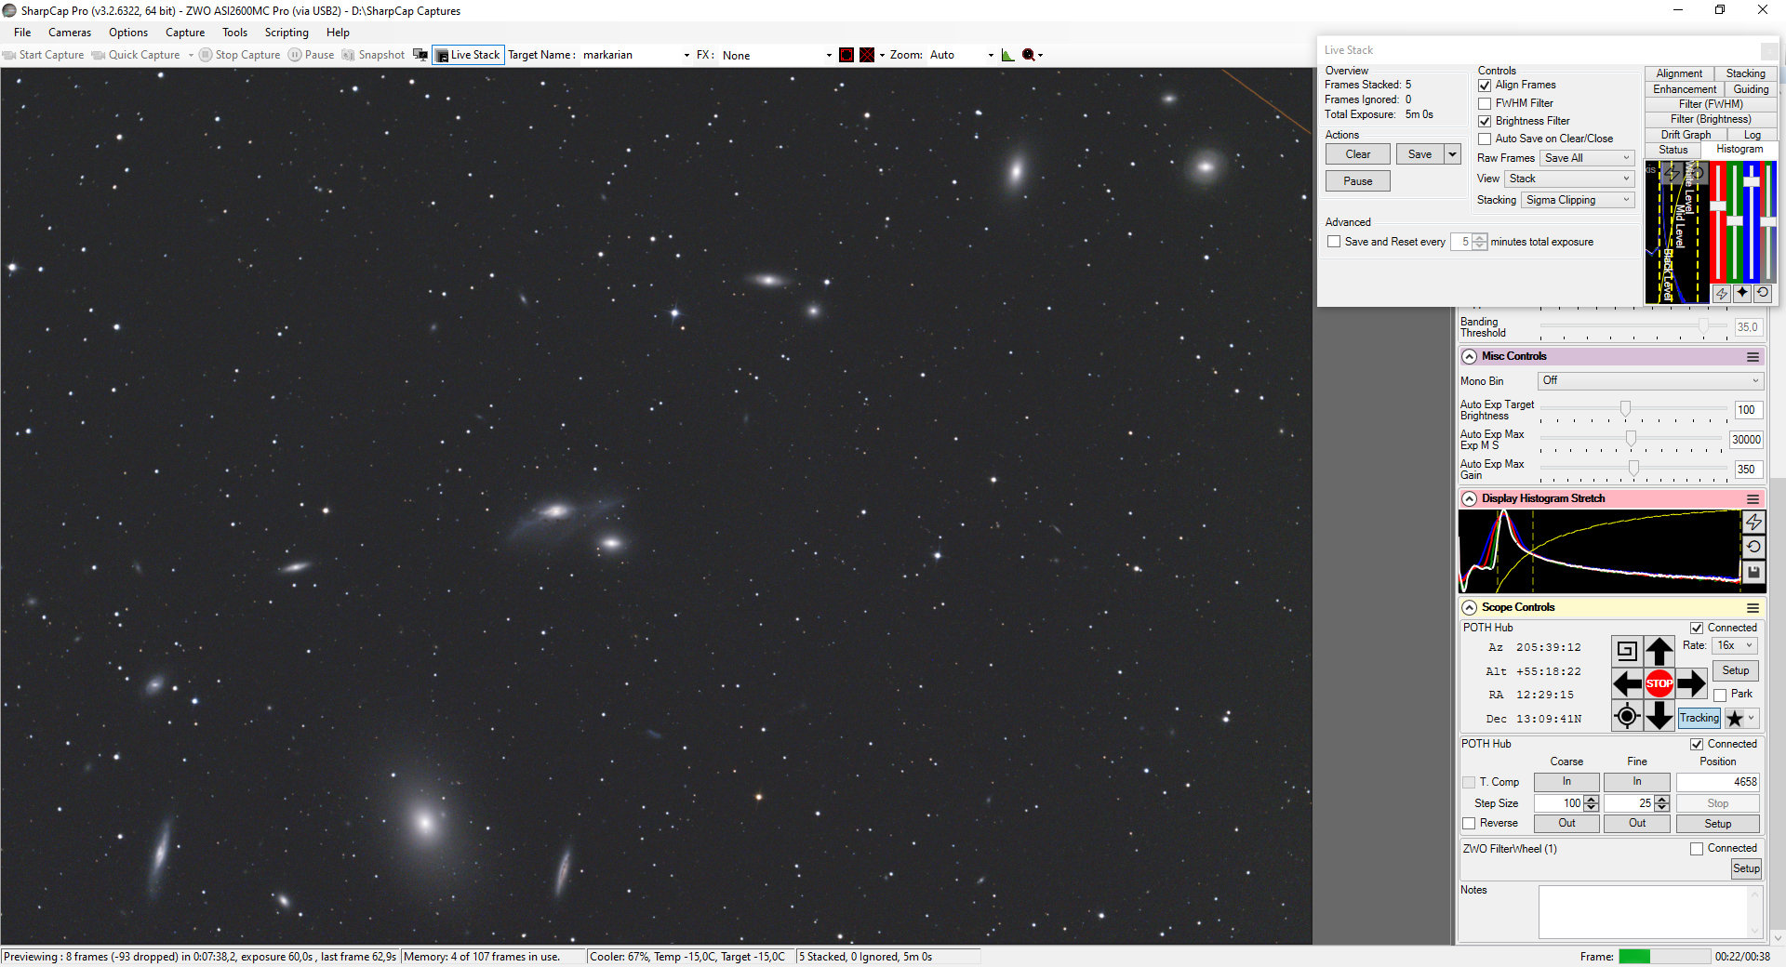Open the Save button dropdown arrow

(1453, 154)
